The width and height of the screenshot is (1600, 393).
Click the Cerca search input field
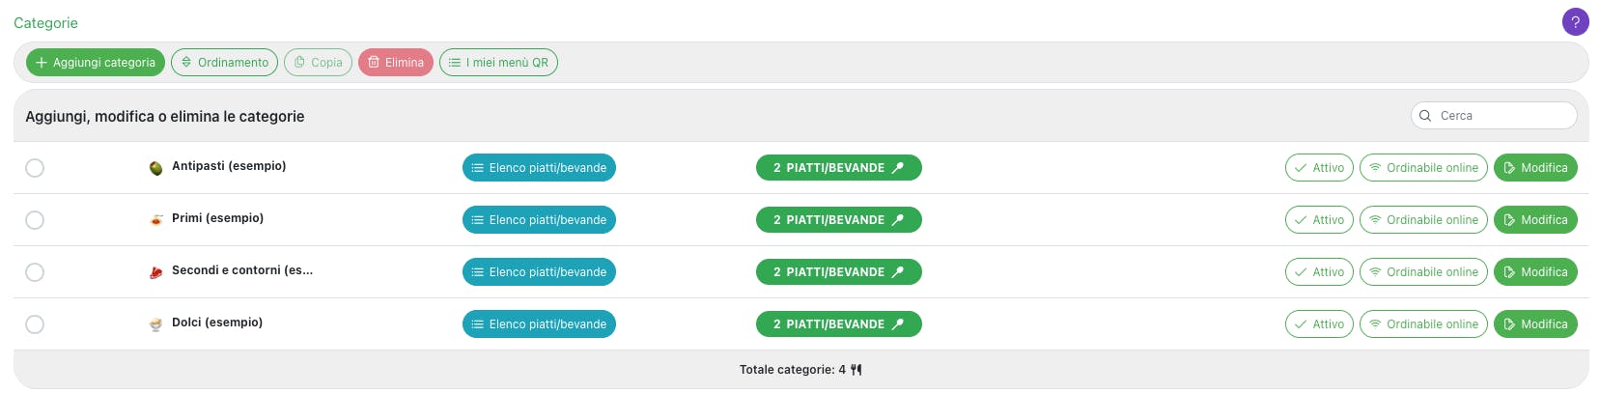pyautogui.click(x=1502, y=116)
